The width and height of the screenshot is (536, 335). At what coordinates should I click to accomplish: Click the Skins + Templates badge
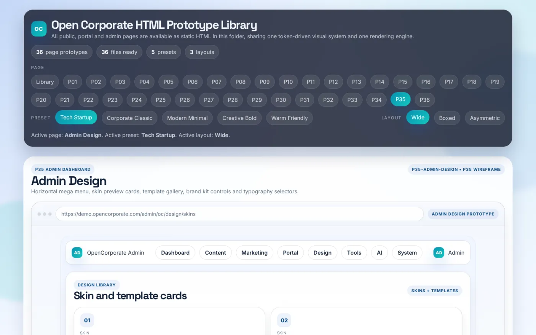tap(435, 291)
